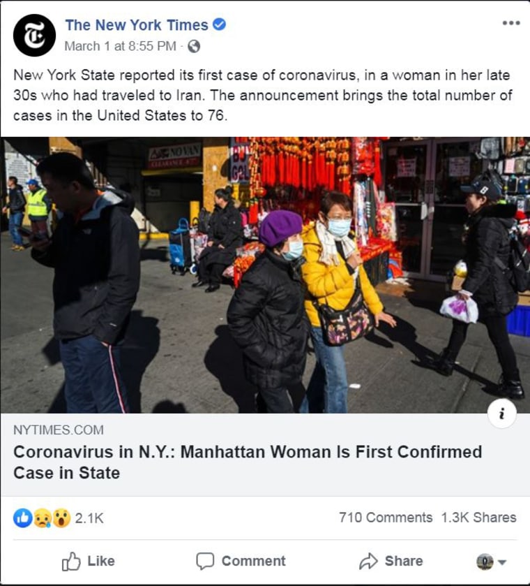
Task: Click the blue verified badge
Action: pos(219,24)
